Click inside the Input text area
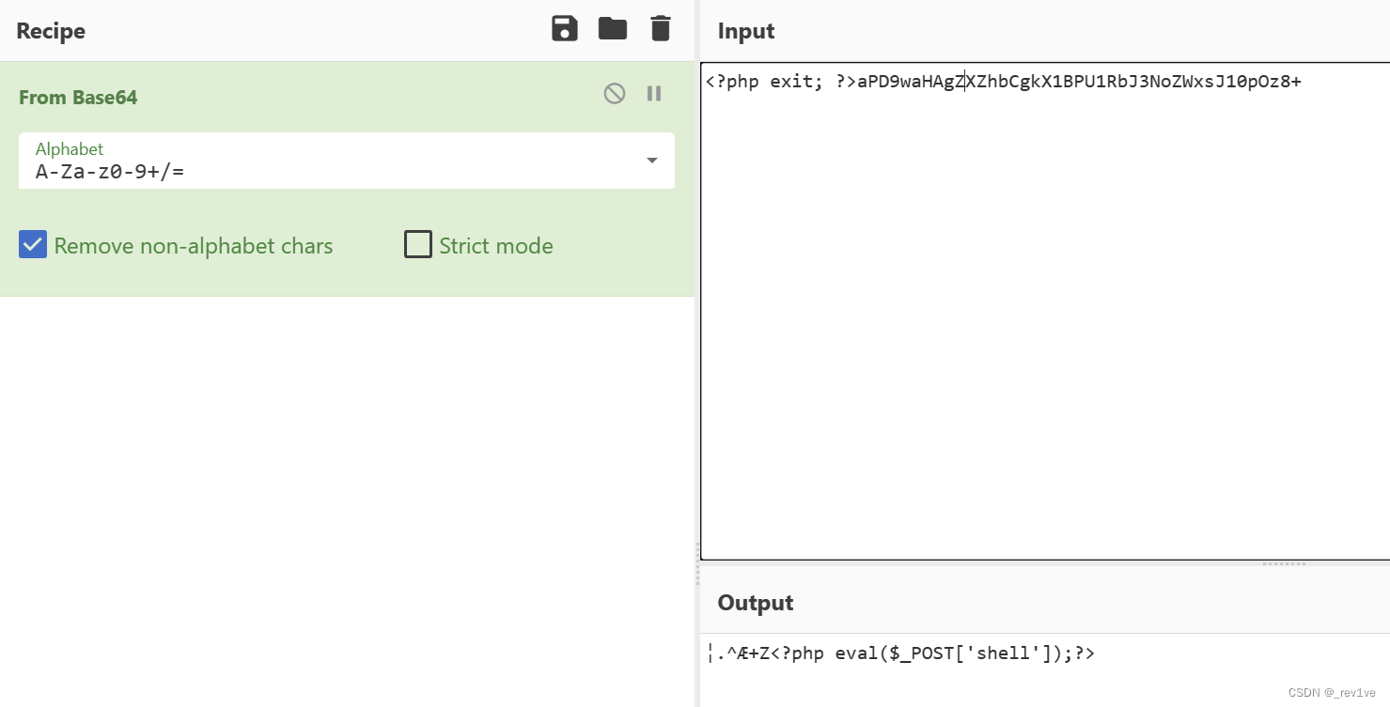1390x707 pixels. pyautogui.click(x=1045, y=312)
